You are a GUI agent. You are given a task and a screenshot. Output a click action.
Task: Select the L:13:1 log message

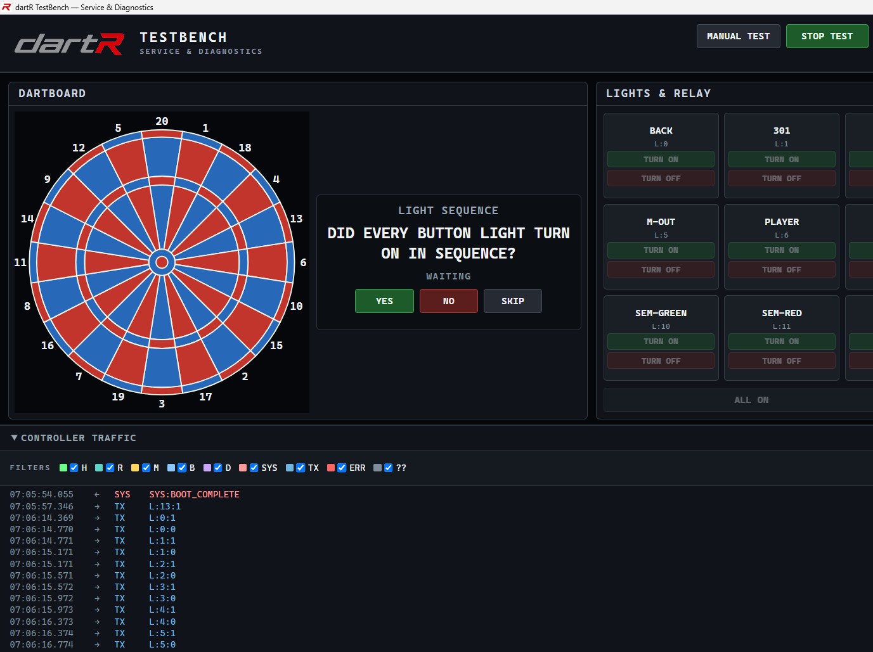pos(165,506)
